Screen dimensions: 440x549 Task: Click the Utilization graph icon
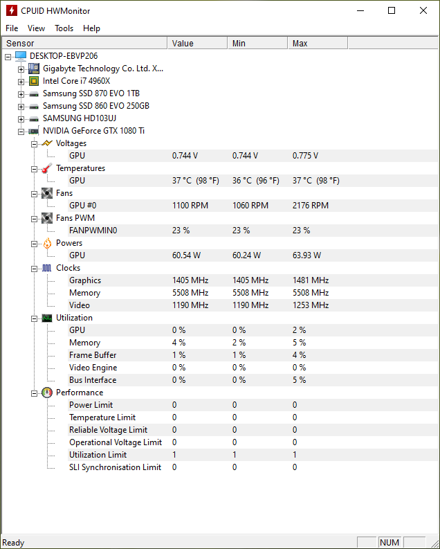pyautogui.click(x=47, y=318)
